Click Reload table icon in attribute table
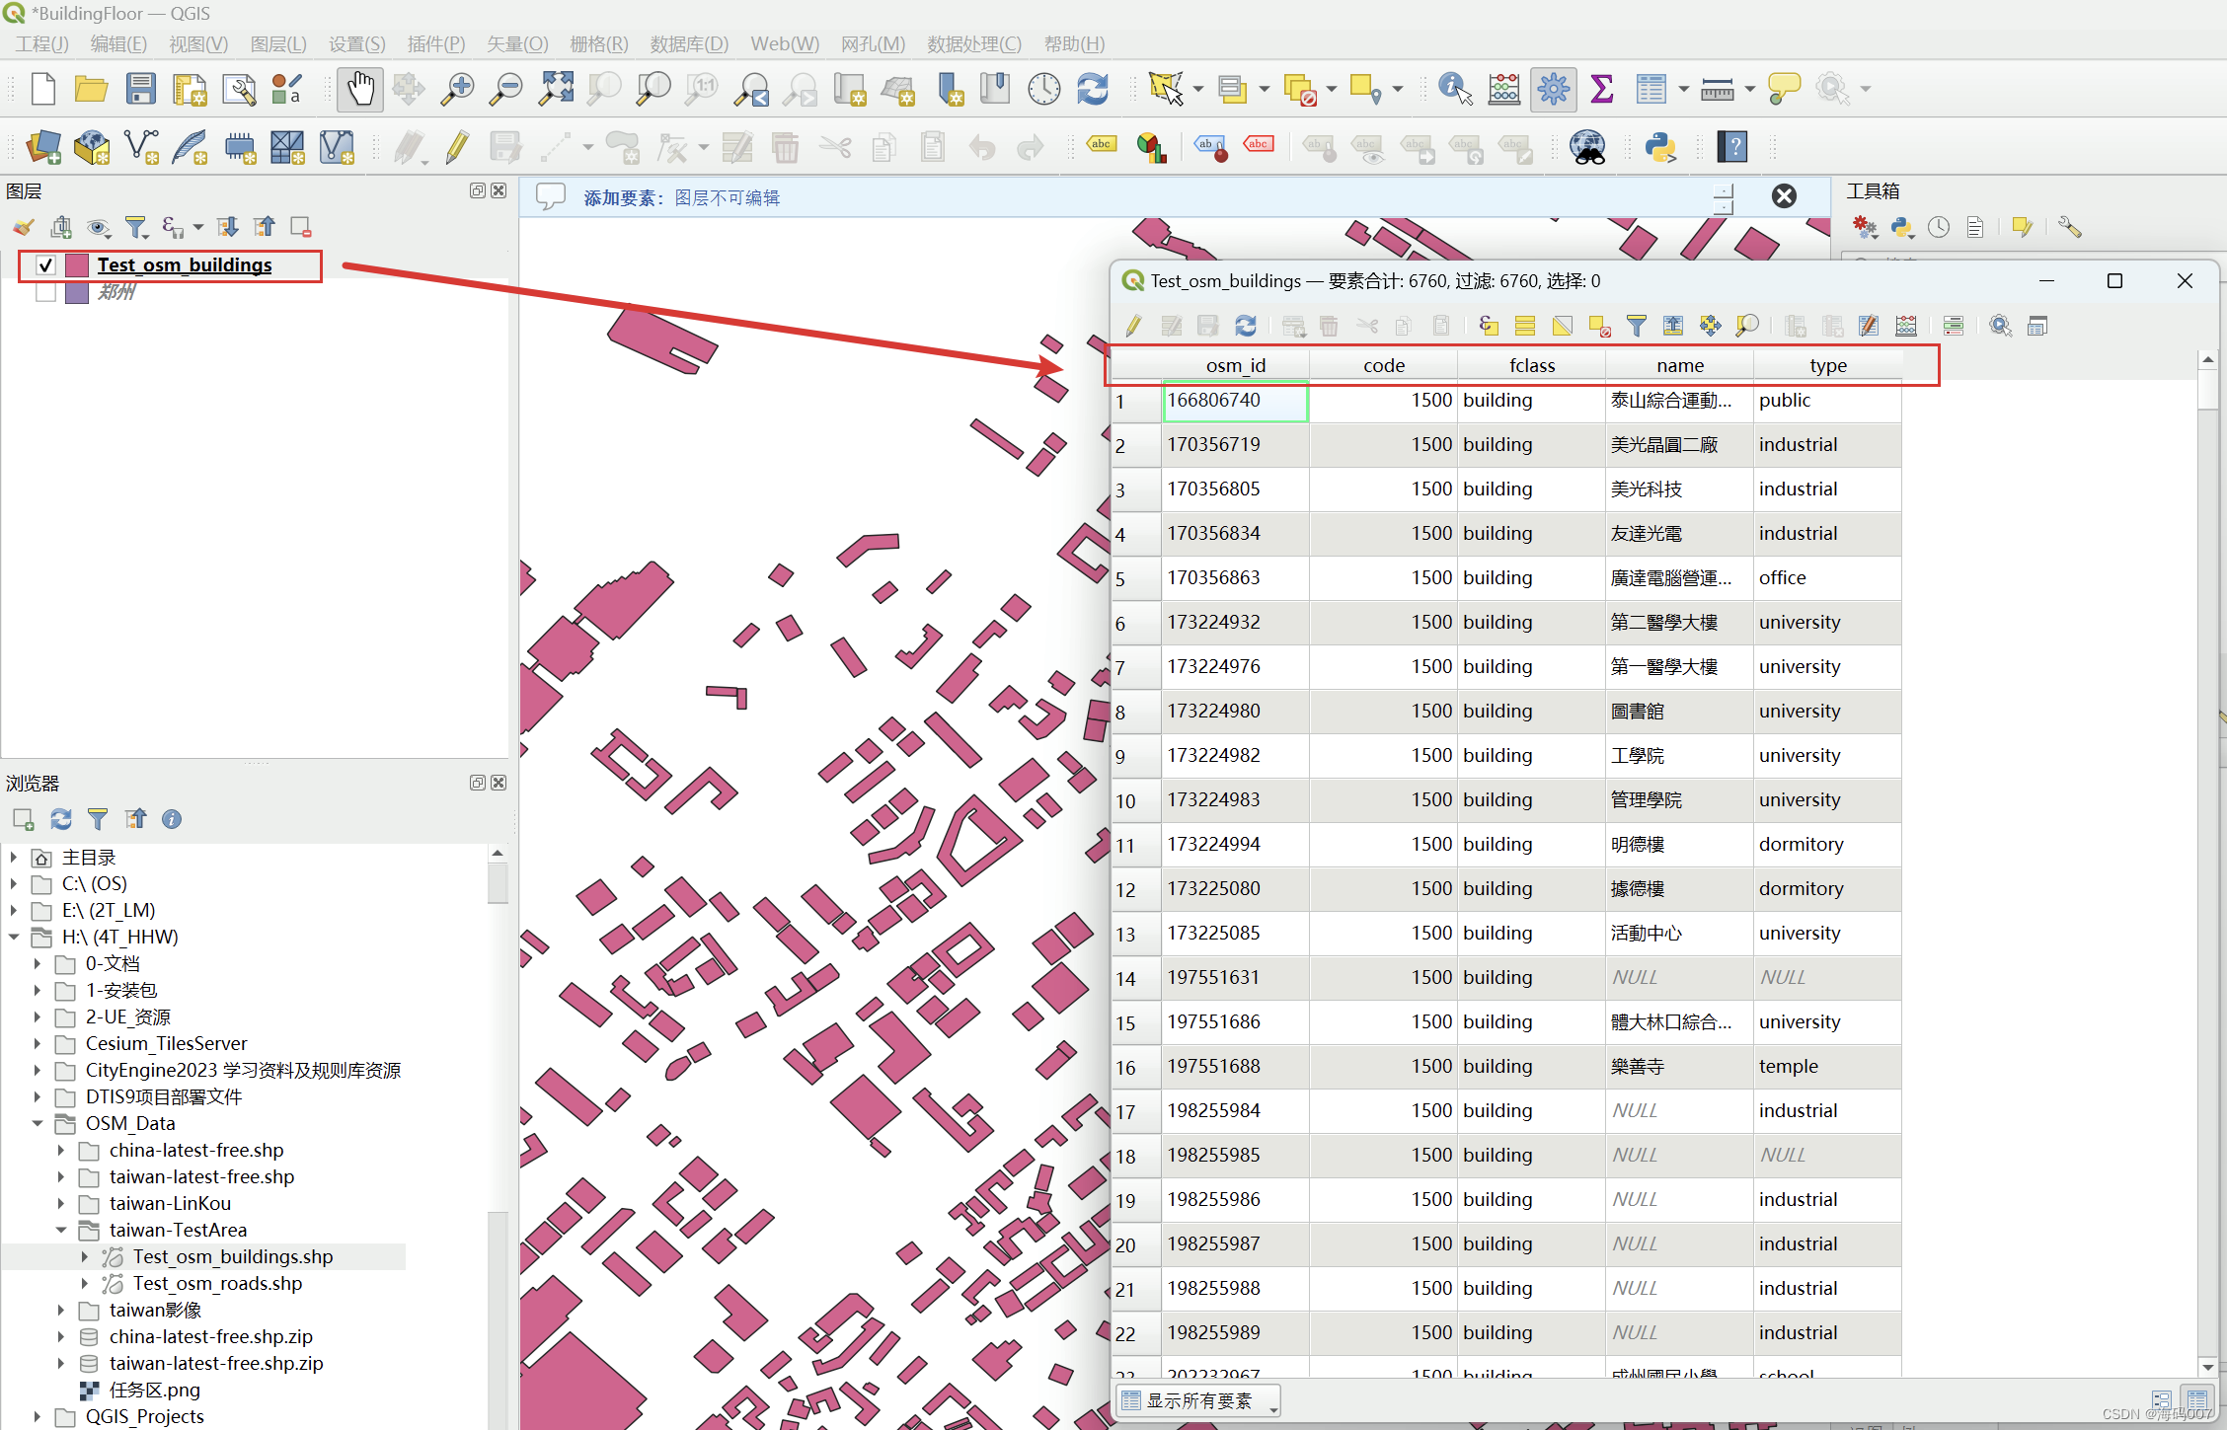This screenshot has height=1430, width=2227. (x=1246, y=326)
